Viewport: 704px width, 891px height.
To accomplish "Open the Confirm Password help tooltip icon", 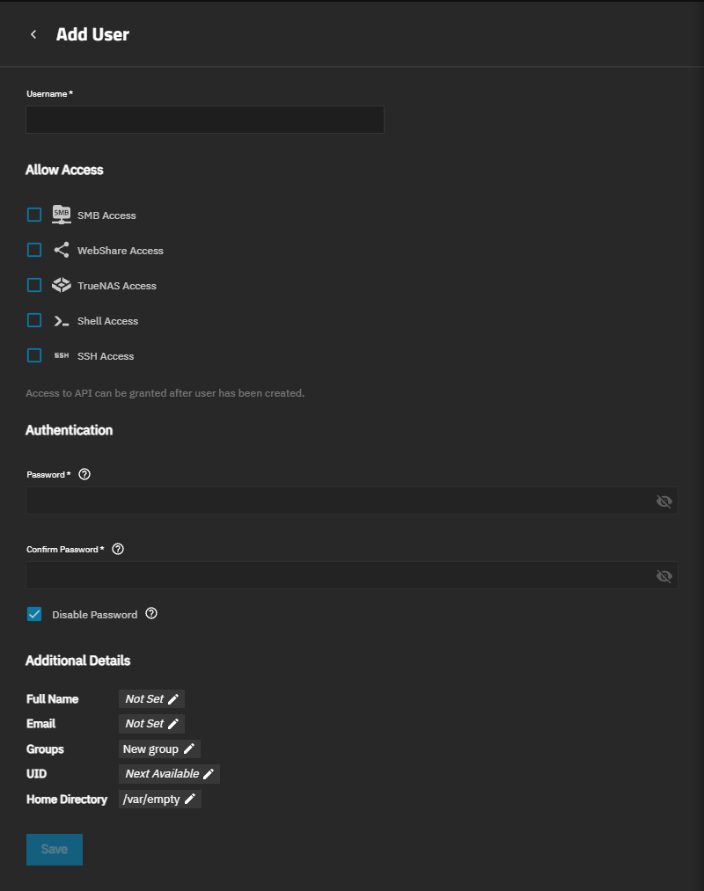I will [118, 549].
